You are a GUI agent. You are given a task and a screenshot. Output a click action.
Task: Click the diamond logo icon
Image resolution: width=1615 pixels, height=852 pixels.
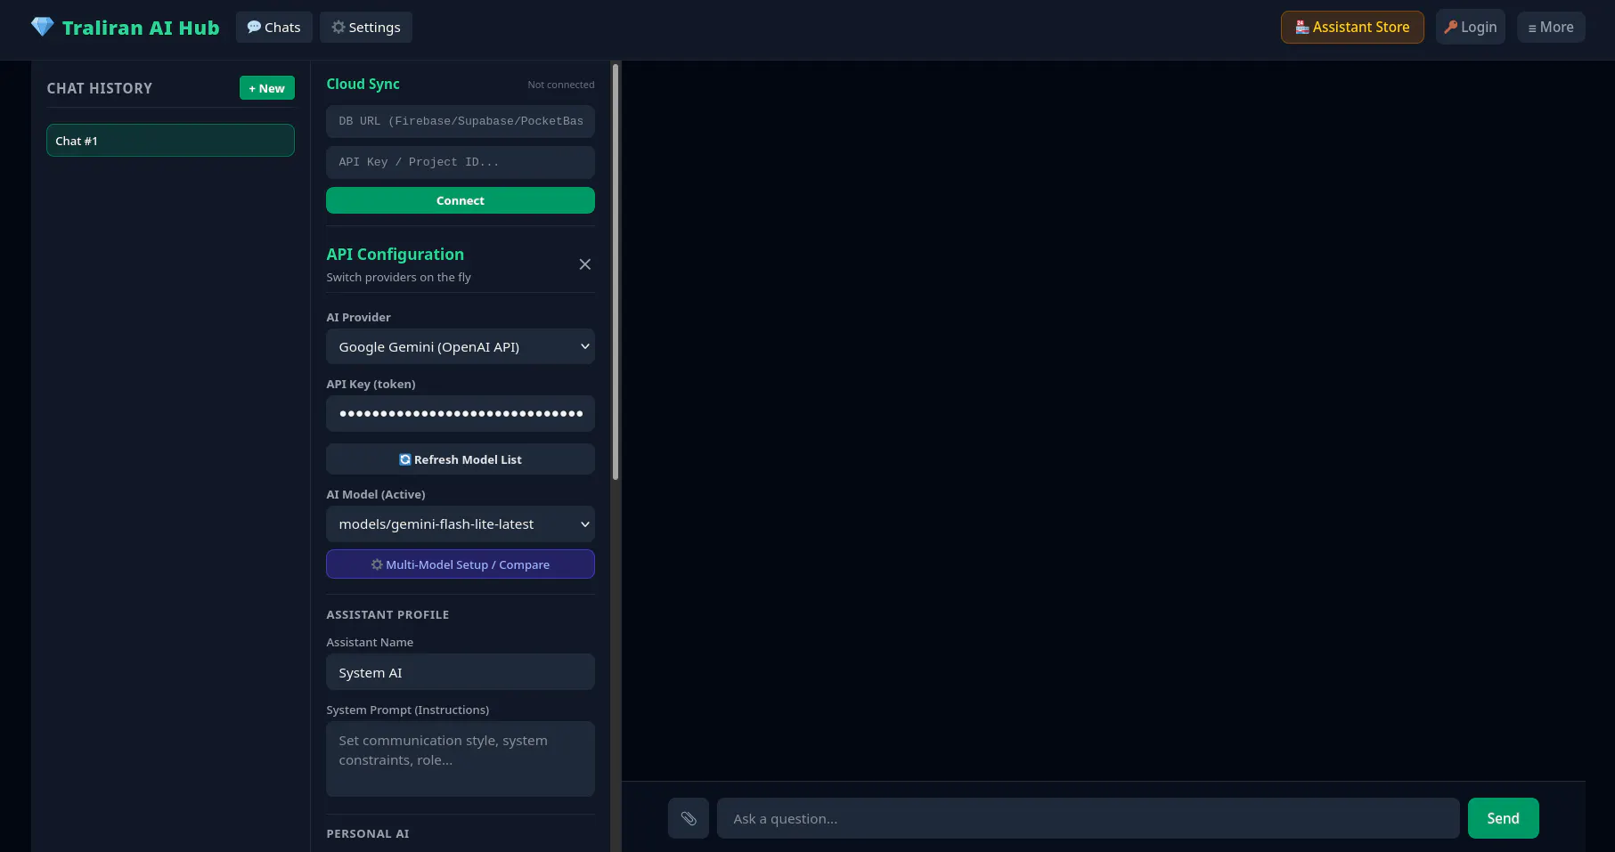pos(42,27)
